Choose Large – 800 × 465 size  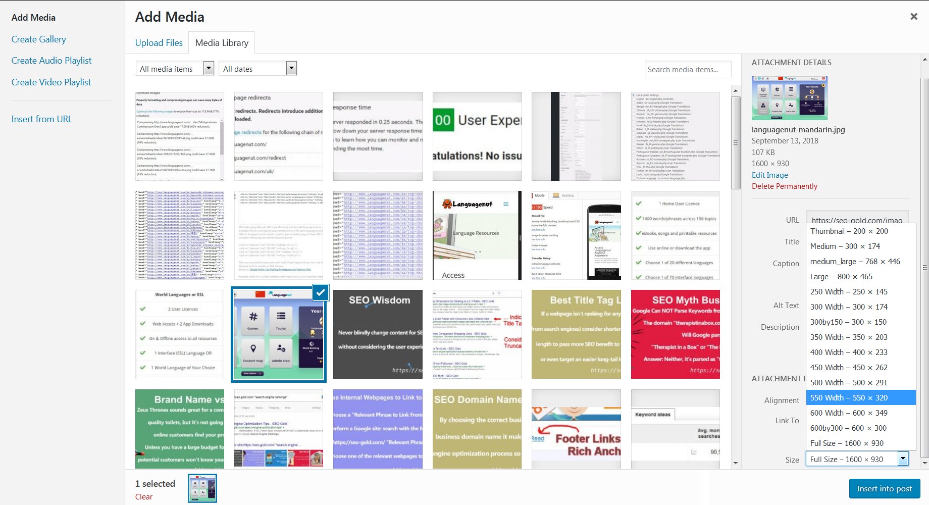(x=861, y=276)
